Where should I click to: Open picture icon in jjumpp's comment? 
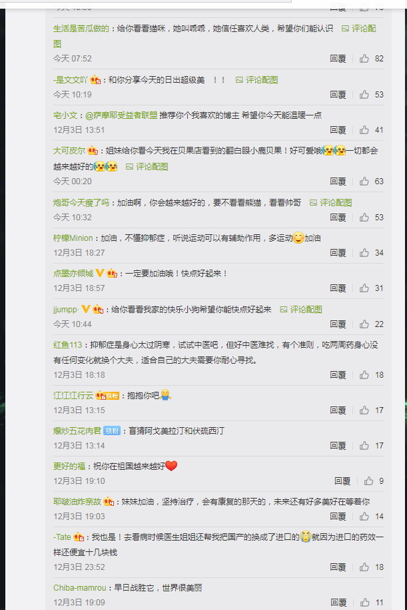[x=284, y=310]
